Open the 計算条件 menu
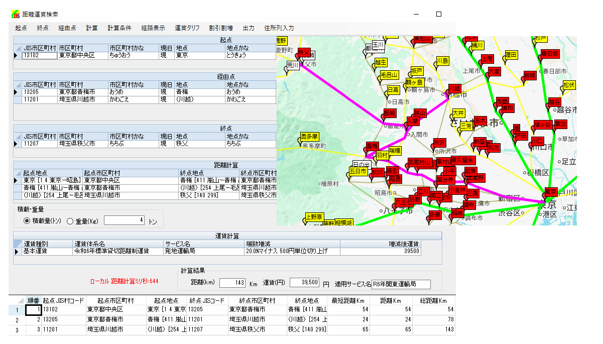The image size is (603, 344). 119,28
